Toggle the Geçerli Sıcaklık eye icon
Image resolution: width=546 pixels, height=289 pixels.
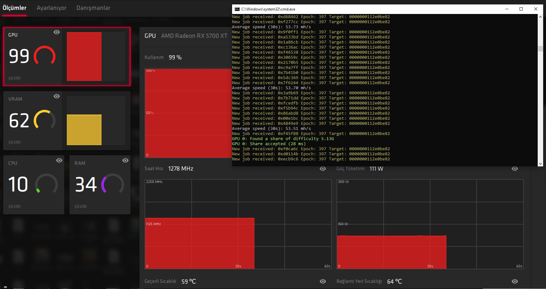(323, 281)
